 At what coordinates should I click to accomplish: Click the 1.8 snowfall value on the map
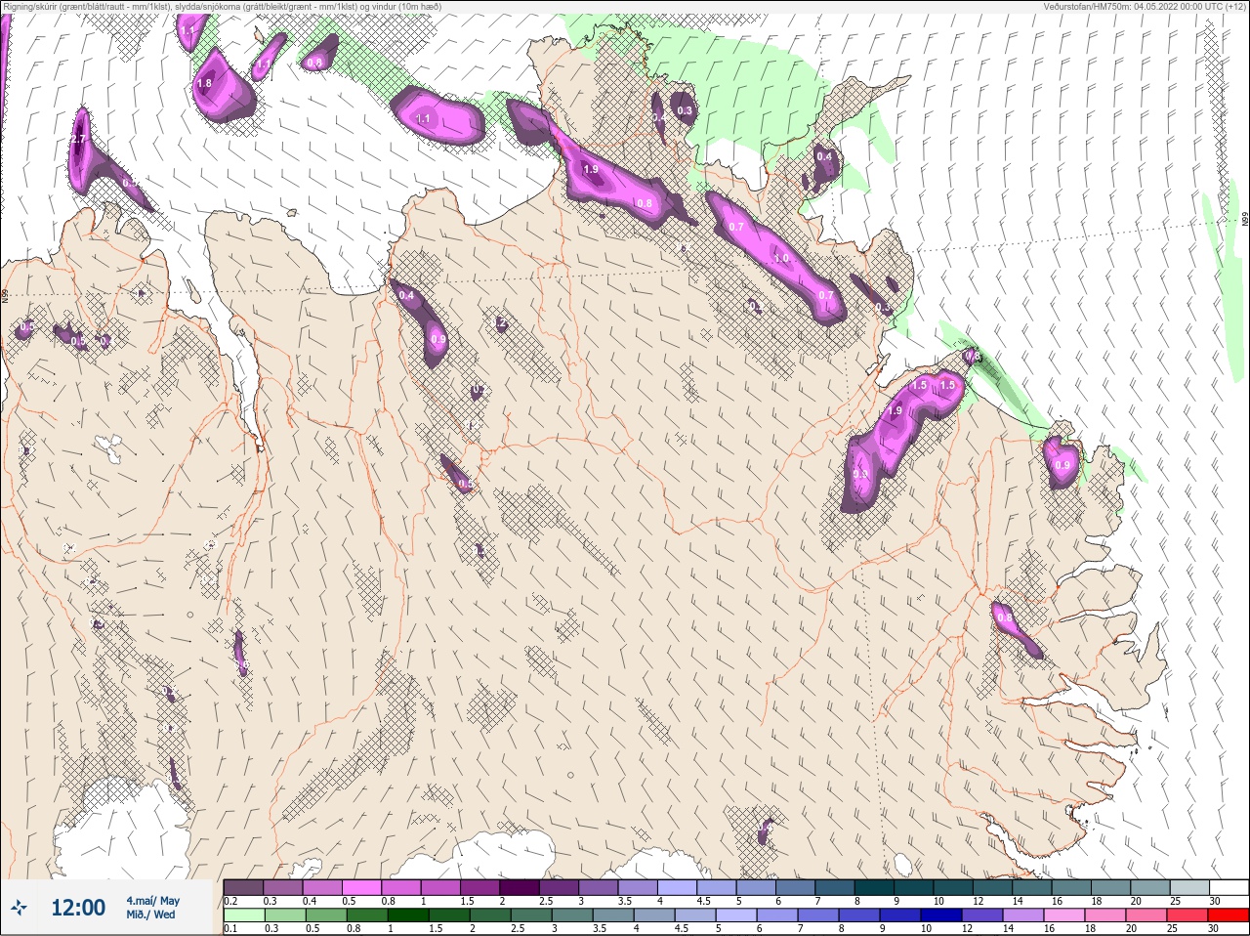[x=204, y=84]
